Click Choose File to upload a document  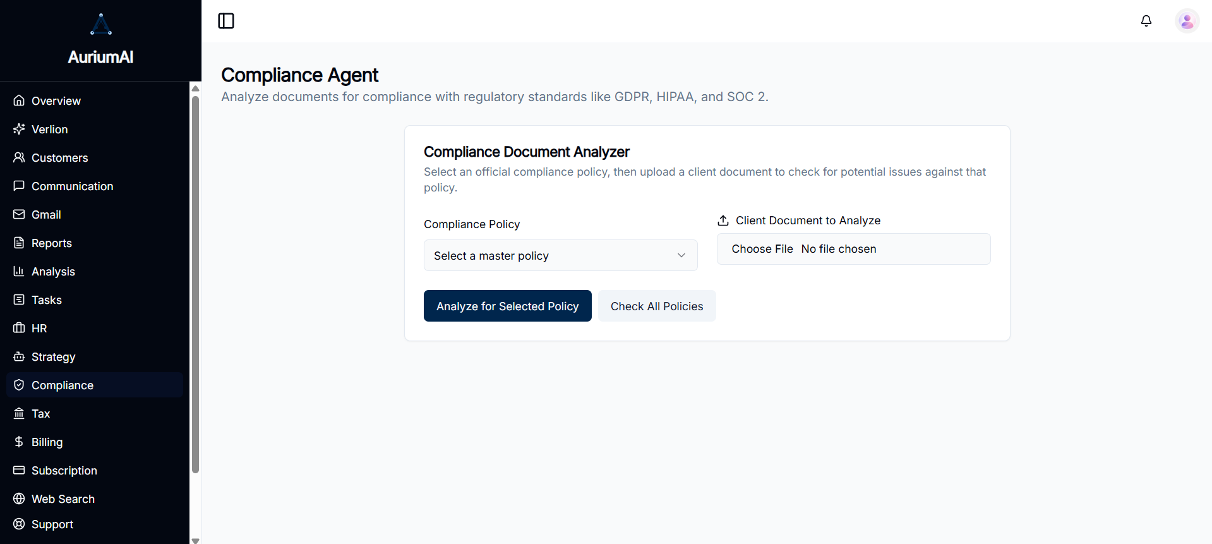(x=762, y=248)
